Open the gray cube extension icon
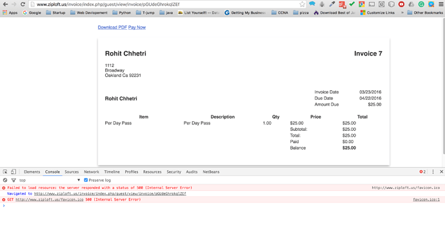 [391, 5]
